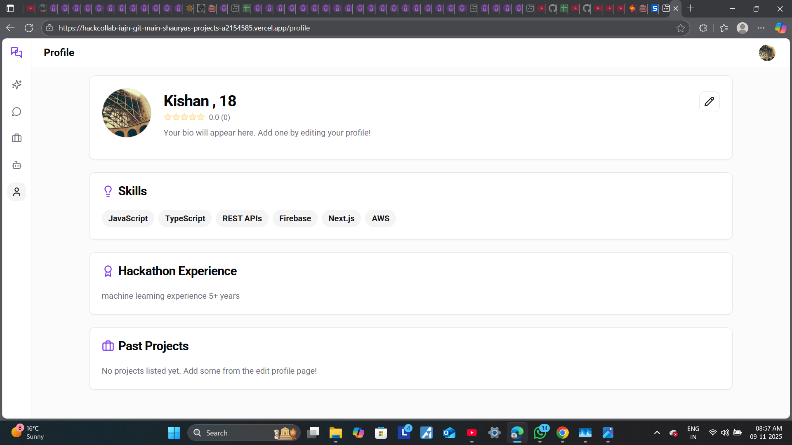Toggle the Firebase skill chip
This screenshot has height=445, width=792.
295,218
